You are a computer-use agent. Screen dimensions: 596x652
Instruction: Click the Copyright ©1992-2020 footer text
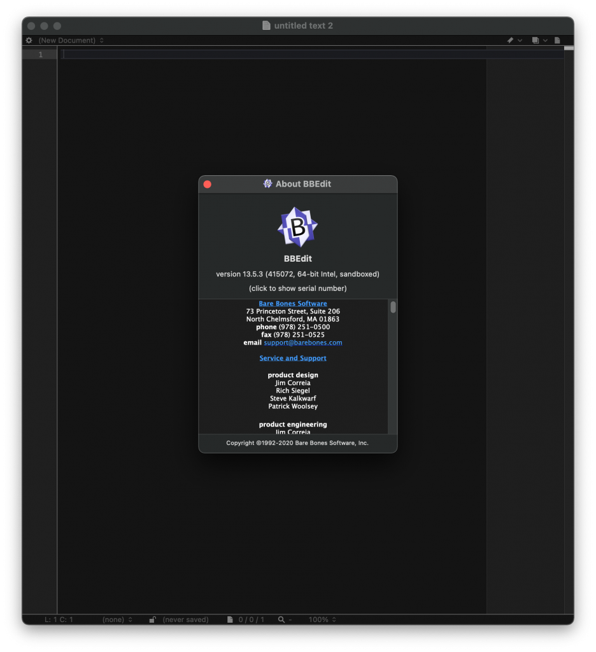coord(297,443)
